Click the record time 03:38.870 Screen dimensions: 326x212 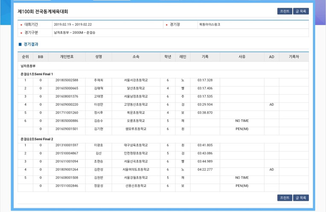[x=205, y=113]
